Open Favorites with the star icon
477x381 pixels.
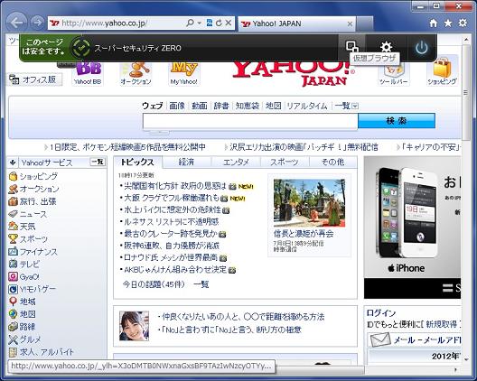448,23
